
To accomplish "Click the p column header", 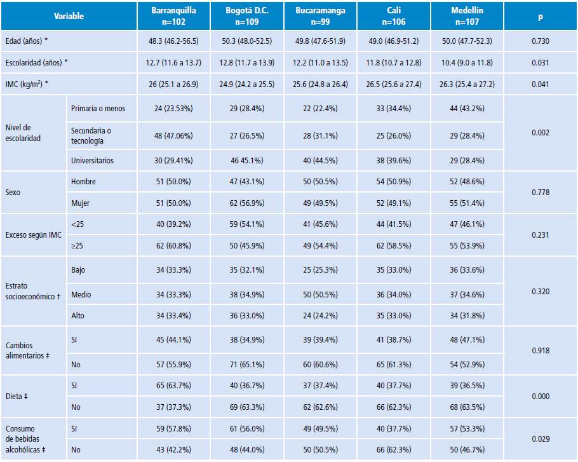I will click(x=540, y=16).
